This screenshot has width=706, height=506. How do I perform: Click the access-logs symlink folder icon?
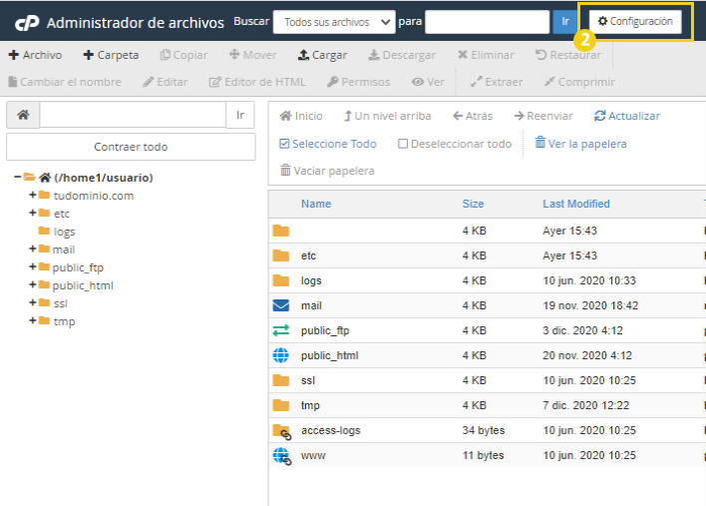click(282, 431)
